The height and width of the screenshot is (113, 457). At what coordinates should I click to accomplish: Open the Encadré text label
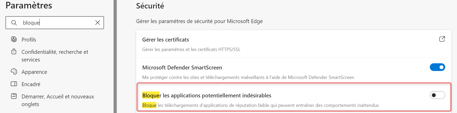(31, 84)
